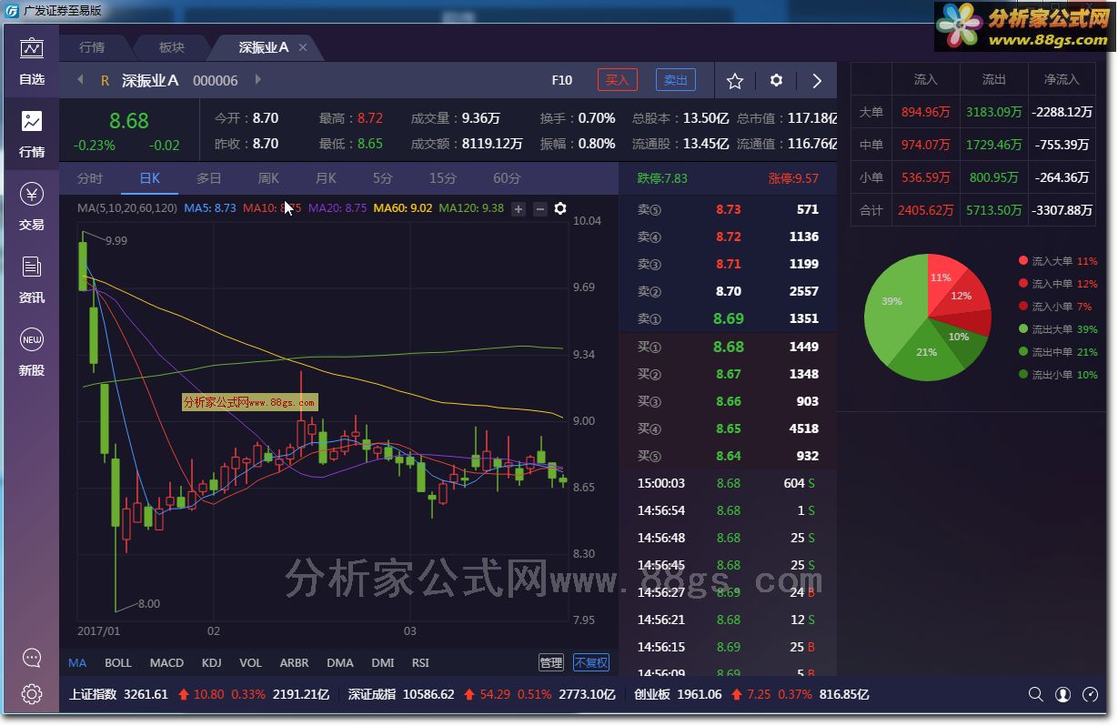The width and height of the screenshot is (1118, 726).
Task: Select the BOLL indicator
Action: pyautogui.click(x=118, y=663)
